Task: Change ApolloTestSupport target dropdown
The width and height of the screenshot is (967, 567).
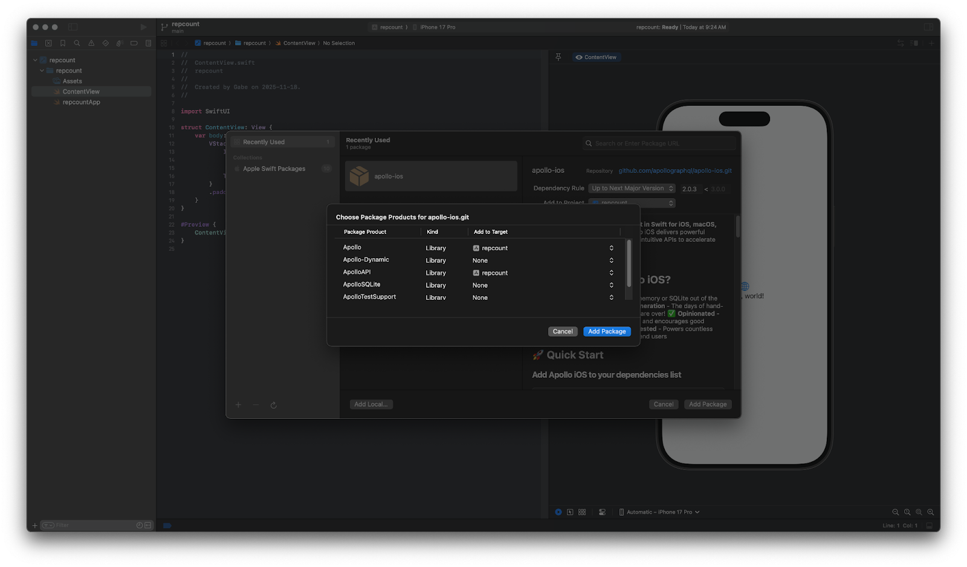Action: point(543,297)
